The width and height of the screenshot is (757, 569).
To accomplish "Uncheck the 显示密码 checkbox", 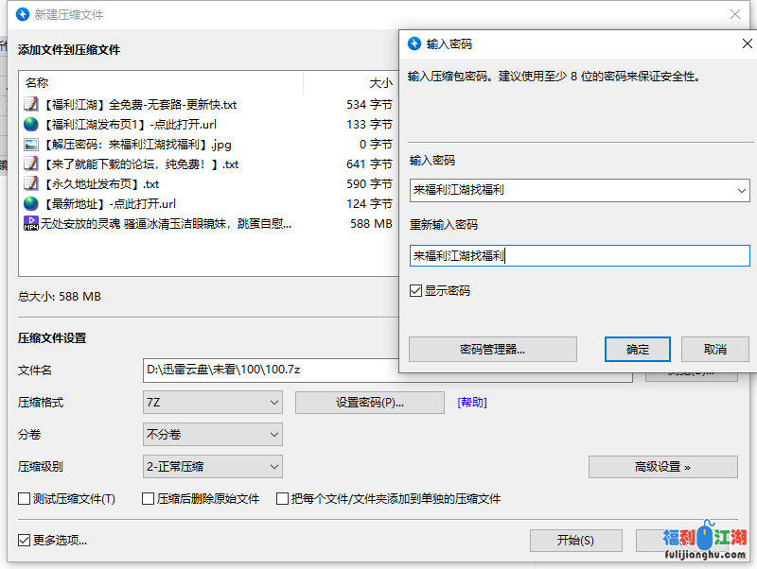I will pos(416,291).
